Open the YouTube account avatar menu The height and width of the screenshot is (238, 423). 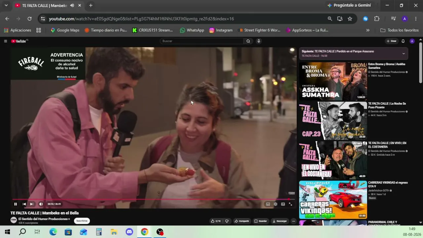point(412,41)
